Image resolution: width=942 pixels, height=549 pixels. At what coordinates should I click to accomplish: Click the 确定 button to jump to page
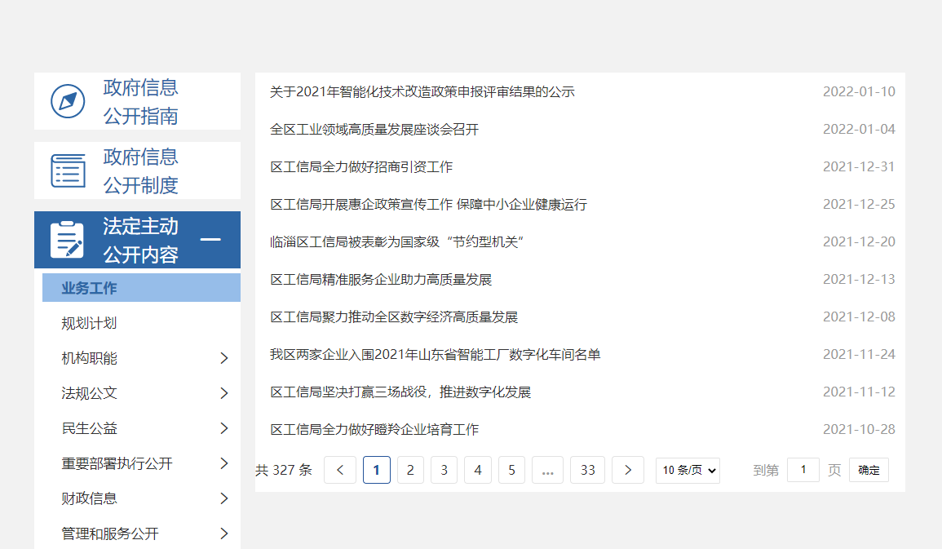coord(869,470)
